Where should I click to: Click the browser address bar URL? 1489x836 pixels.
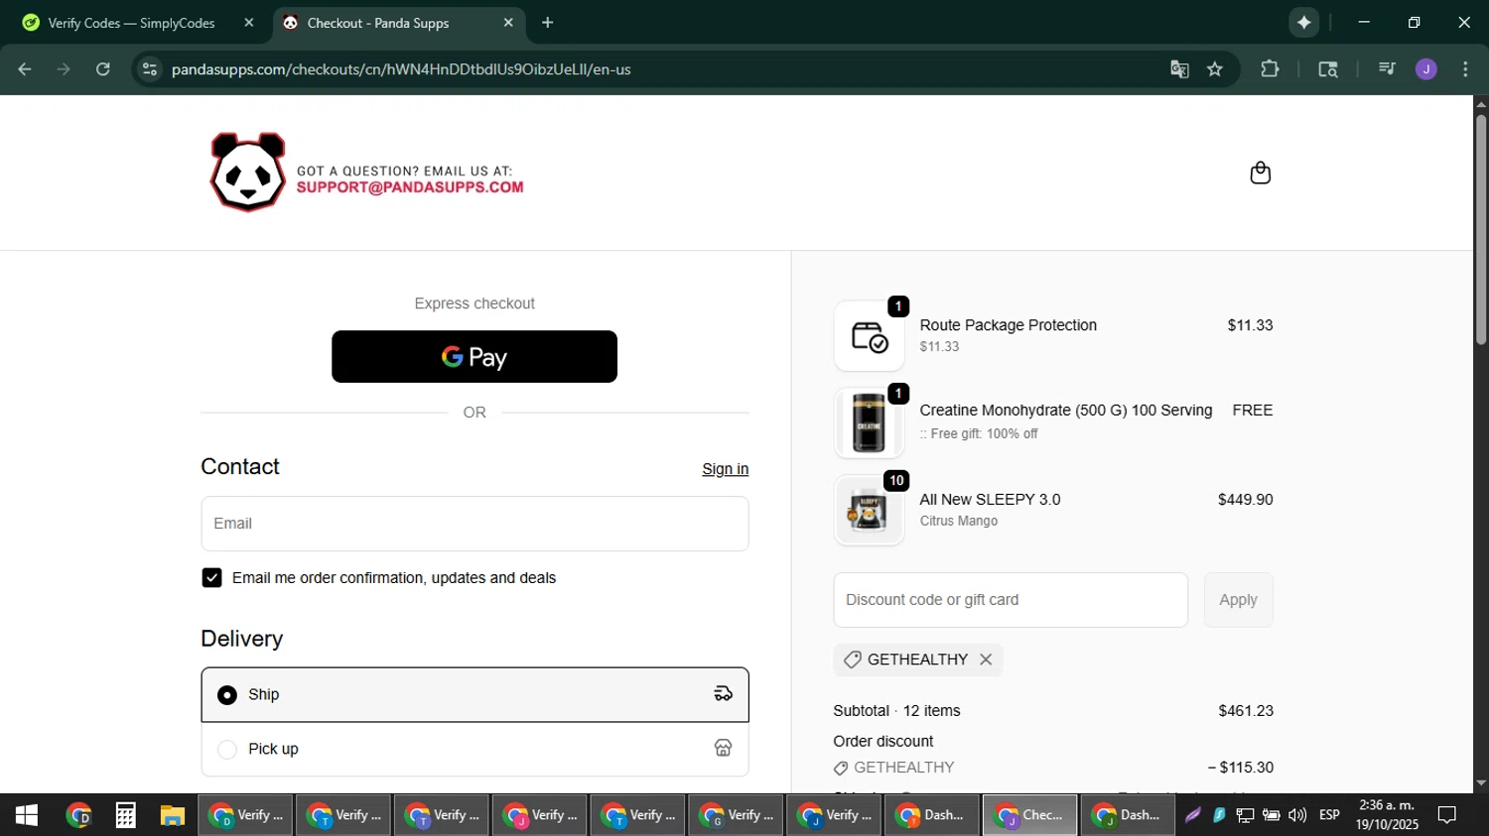click(401, 69)
